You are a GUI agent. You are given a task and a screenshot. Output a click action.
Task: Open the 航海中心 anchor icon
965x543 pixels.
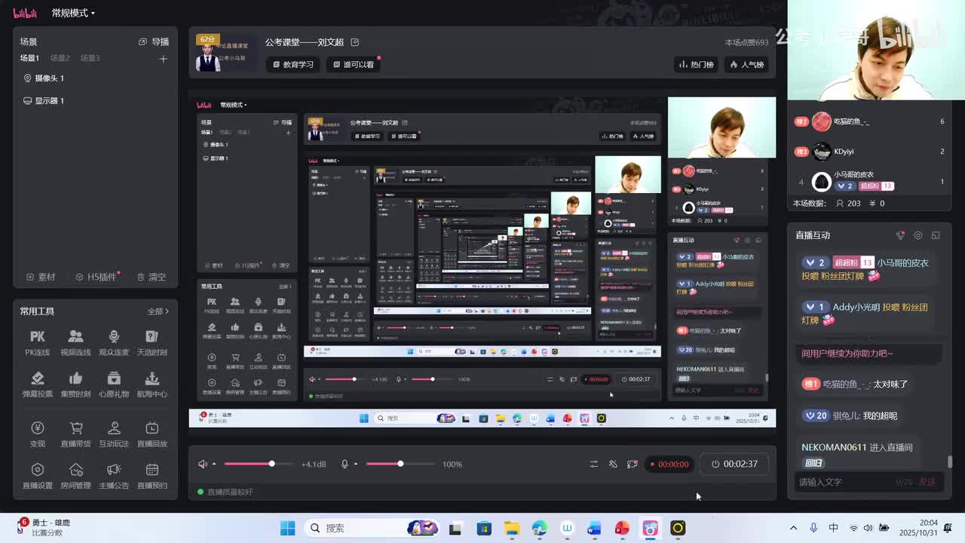[x=152, y=384]
